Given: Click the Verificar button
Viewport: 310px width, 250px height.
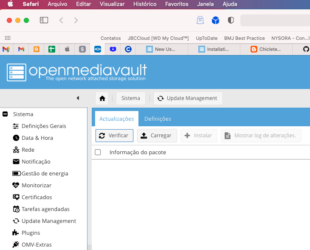Looking at the screenshot, I should coord(114,136).
